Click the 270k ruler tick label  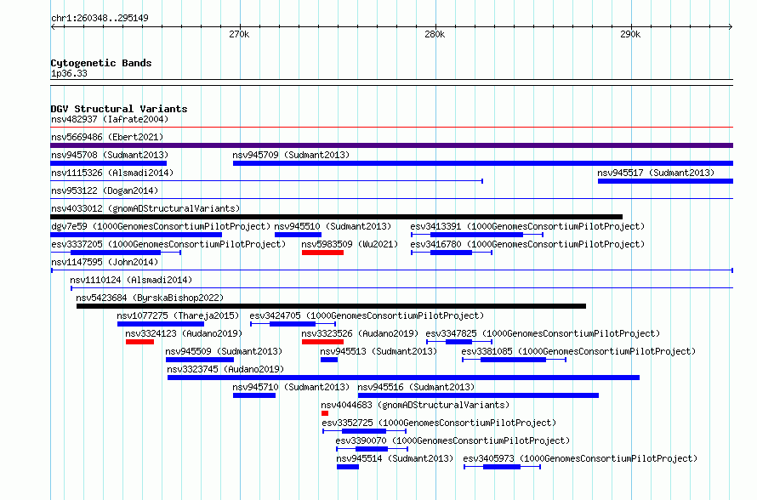pos(239,34)
